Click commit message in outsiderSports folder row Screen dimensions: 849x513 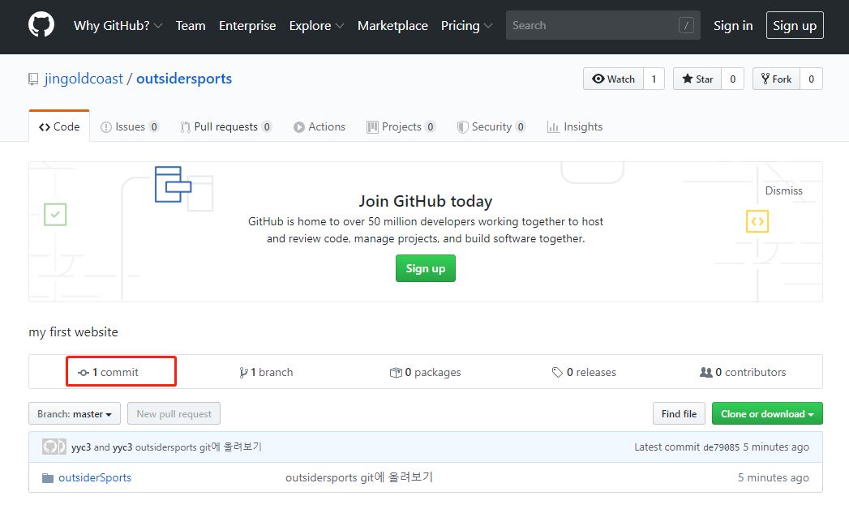(359, 477)
